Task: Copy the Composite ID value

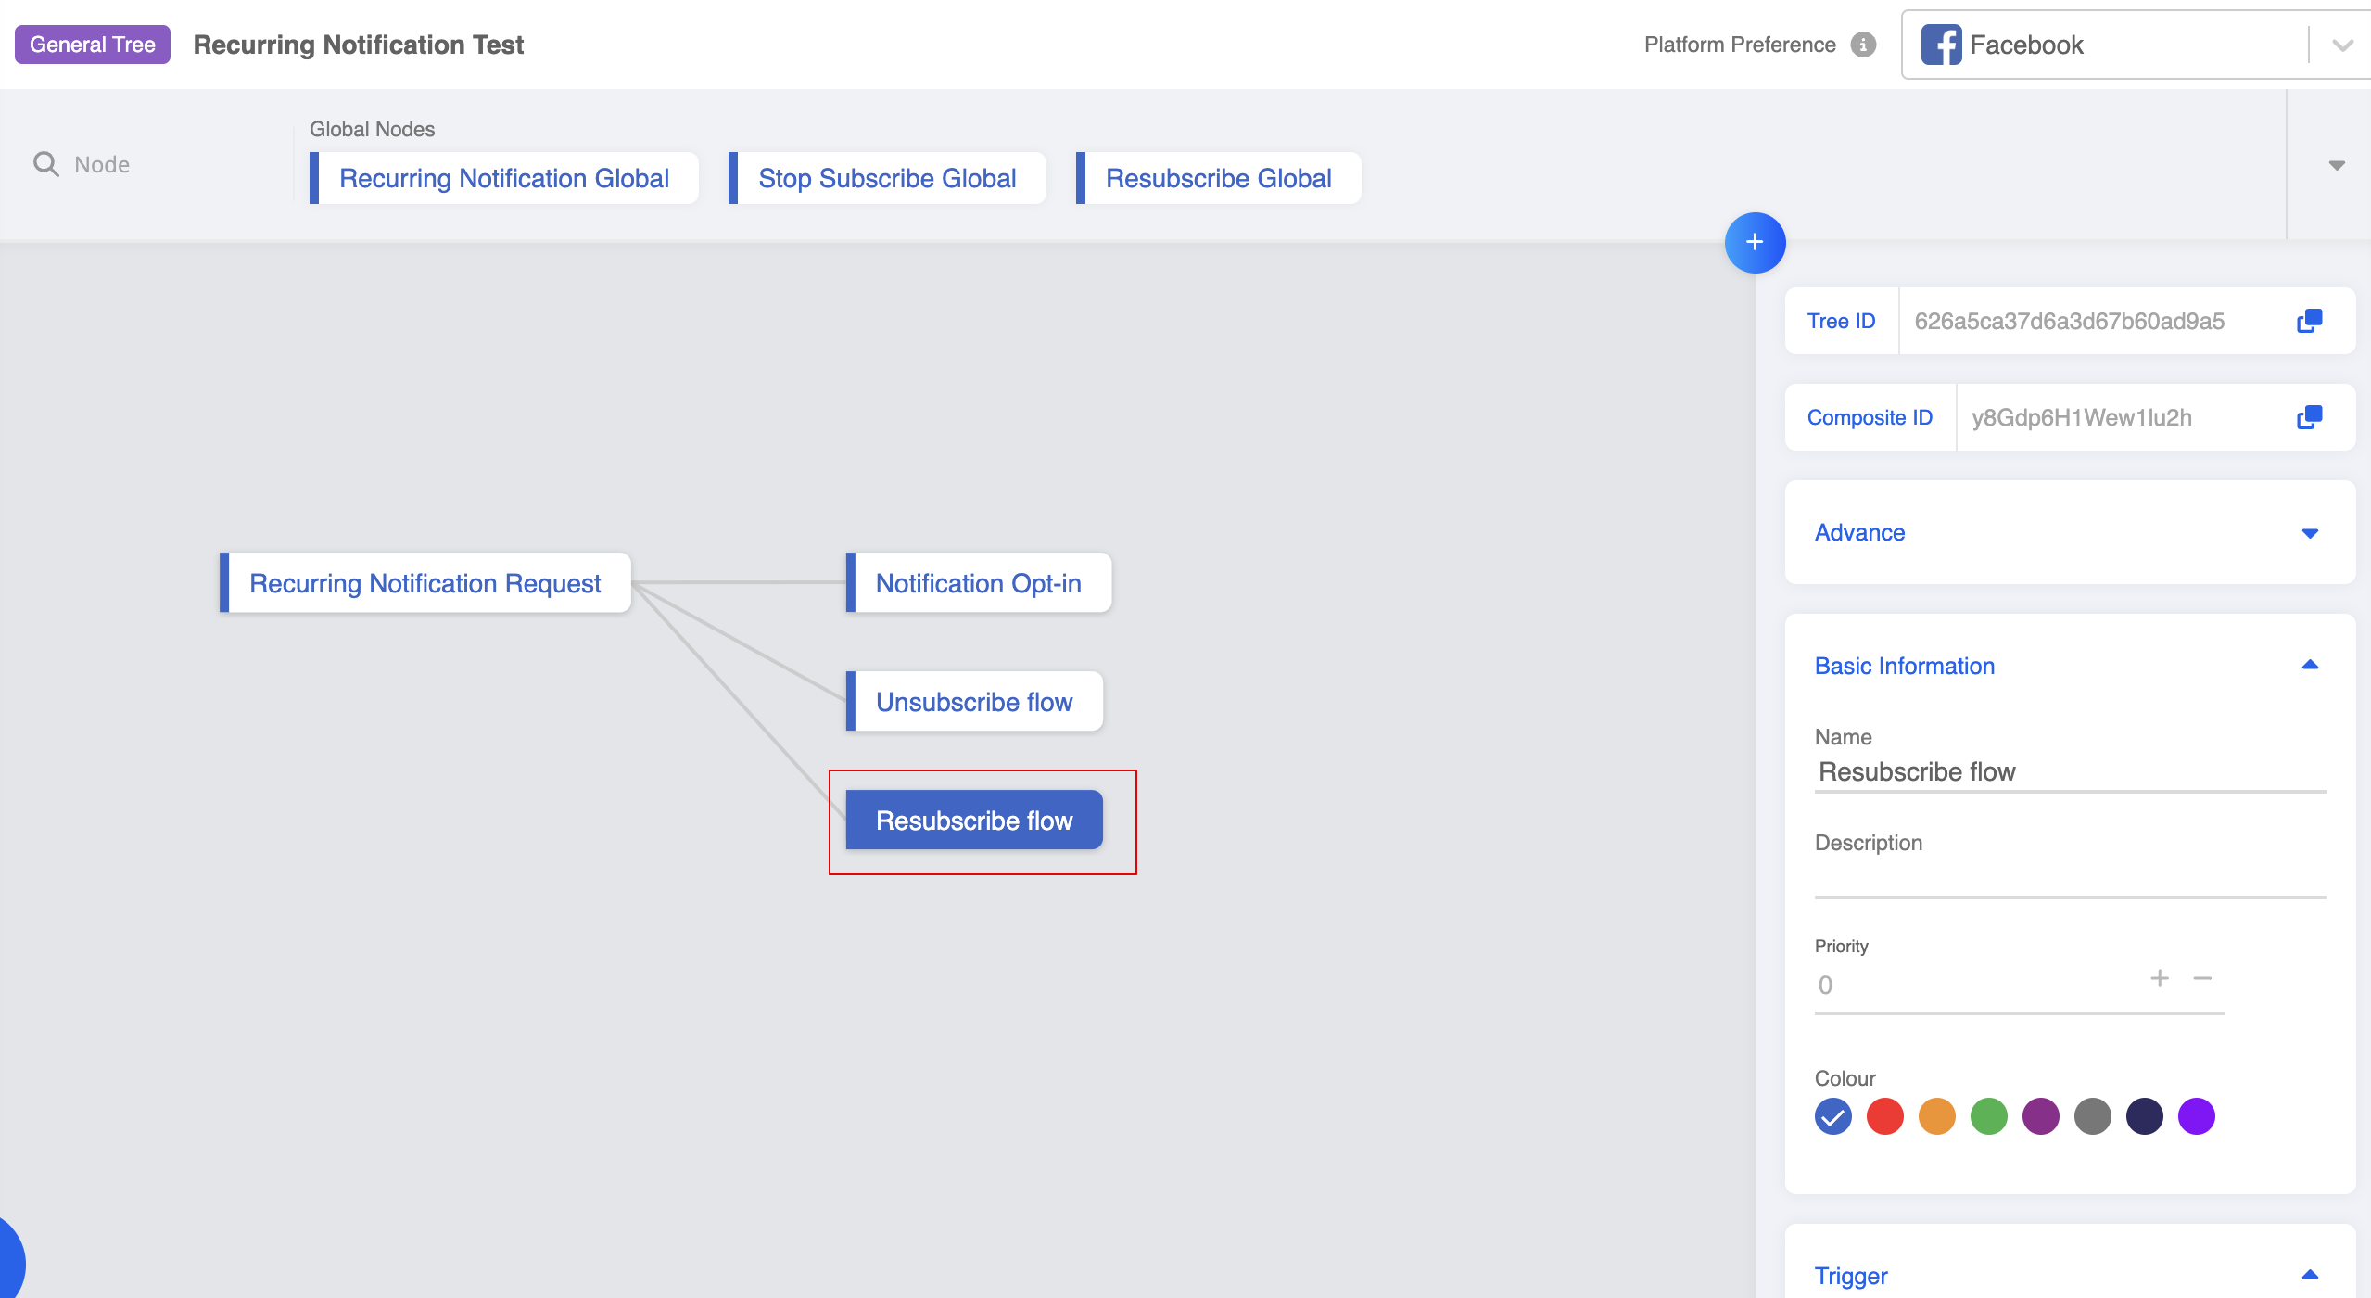Action: 2309,417
